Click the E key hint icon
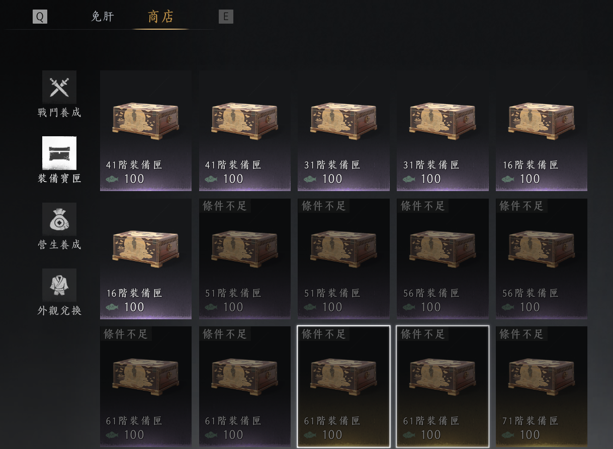The image size is (613, 449). point(226,17)
